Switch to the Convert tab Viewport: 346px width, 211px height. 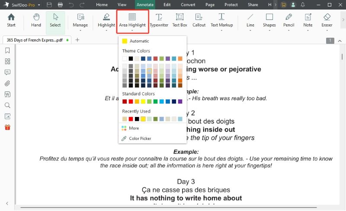click(188, 5)
